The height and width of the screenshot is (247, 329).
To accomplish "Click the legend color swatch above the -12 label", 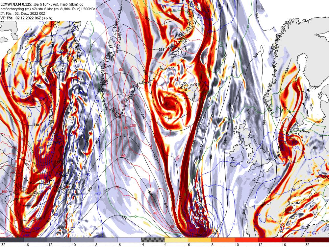I will pos(59,240).
